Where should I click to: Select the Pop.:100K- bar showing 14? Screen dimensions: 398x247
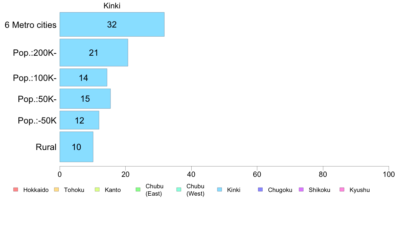83,78
